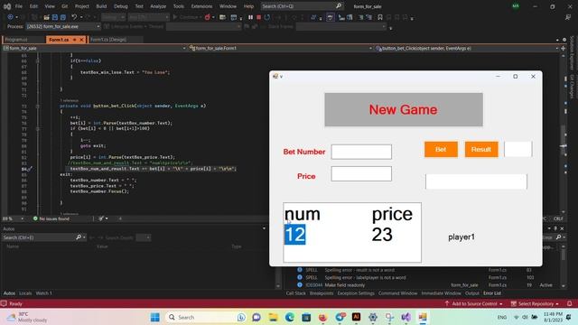This screenshot has height=325, width=578.
Task: Toggle pin on the Form1.cs tab
Action: 74,40
